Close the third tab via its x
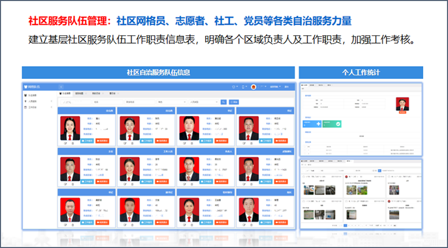 [x=103, y=93]
